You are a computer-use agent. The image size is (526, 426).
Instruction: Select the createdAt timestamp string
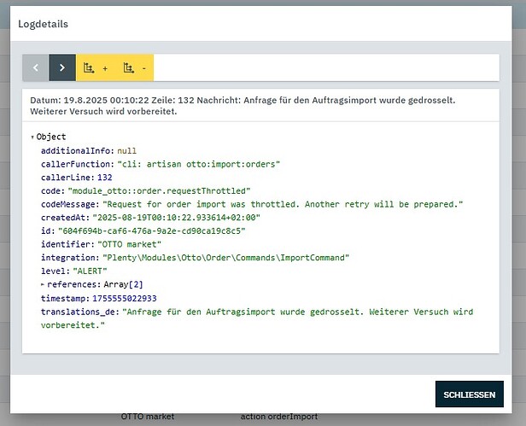coord(176,218)
